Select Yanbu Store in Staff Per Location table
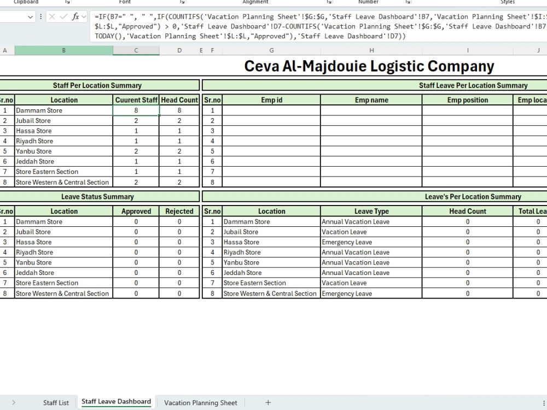Screen dimensions: 547x410 coord(64,151)
